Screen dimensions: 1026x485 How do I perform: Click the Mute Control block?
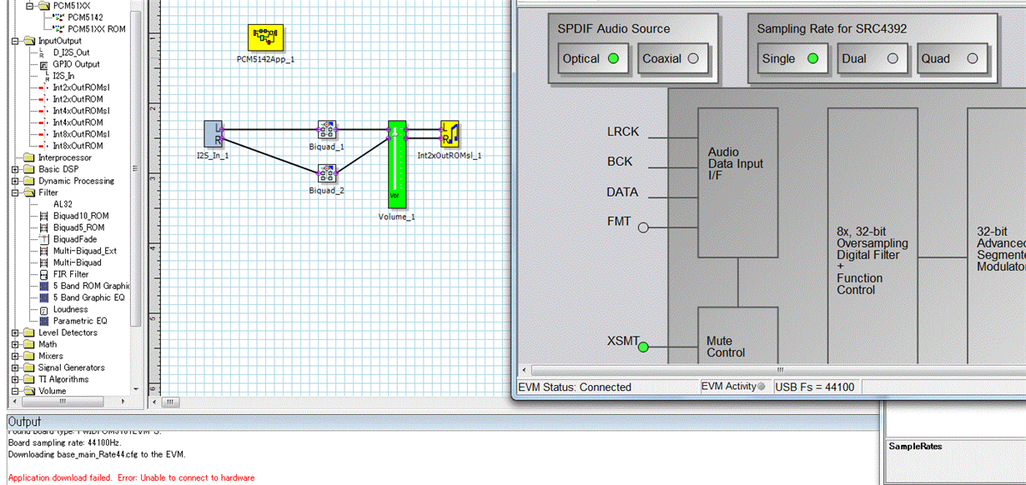(737, 335)
